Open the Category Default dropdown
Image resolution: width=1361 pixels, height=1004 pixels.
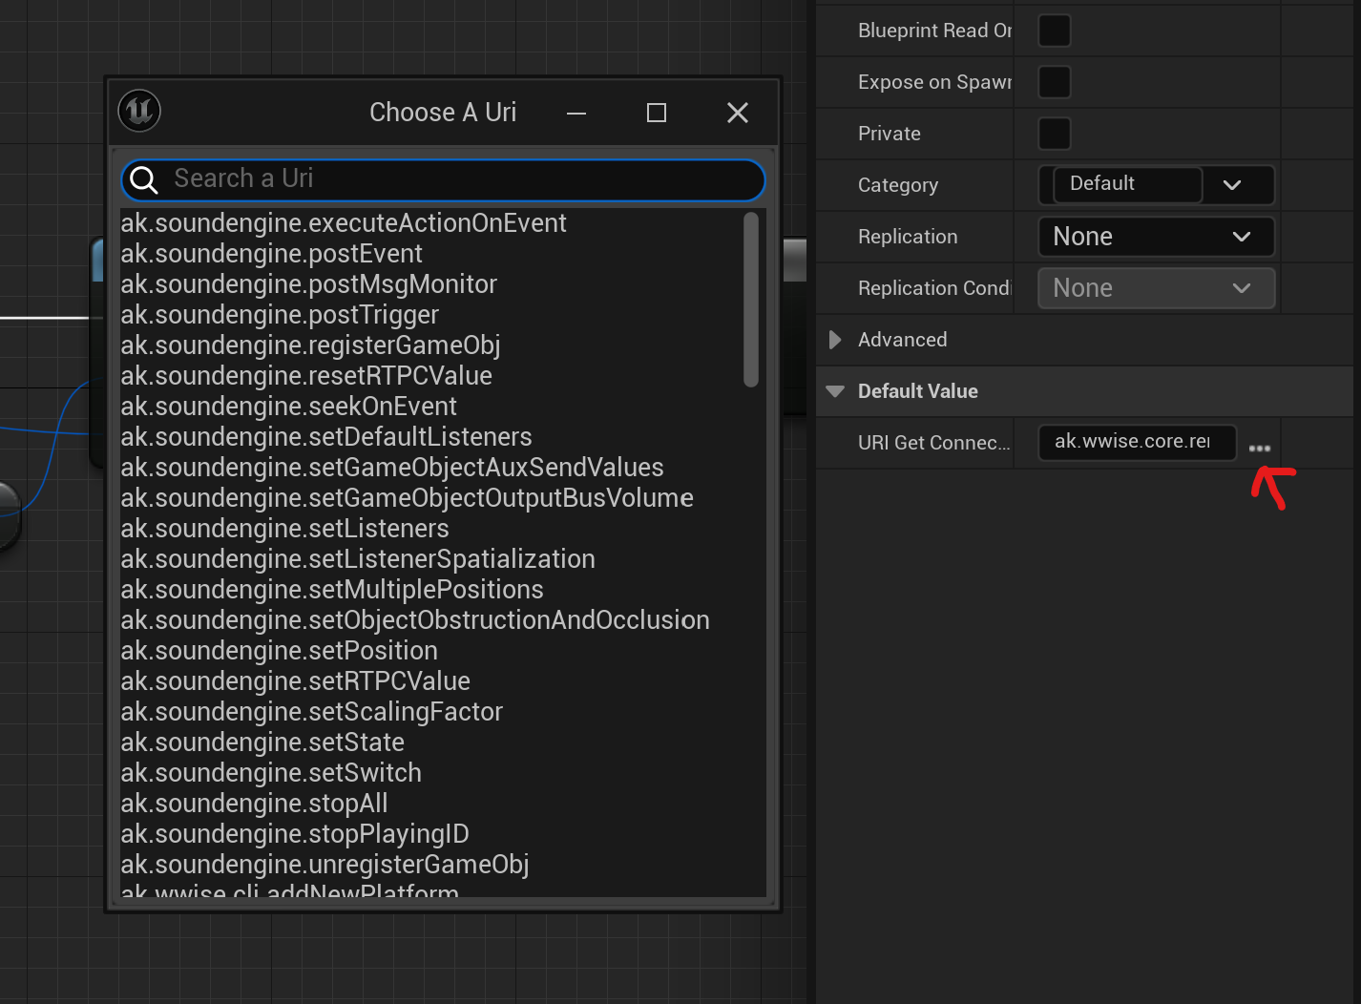1157,185
